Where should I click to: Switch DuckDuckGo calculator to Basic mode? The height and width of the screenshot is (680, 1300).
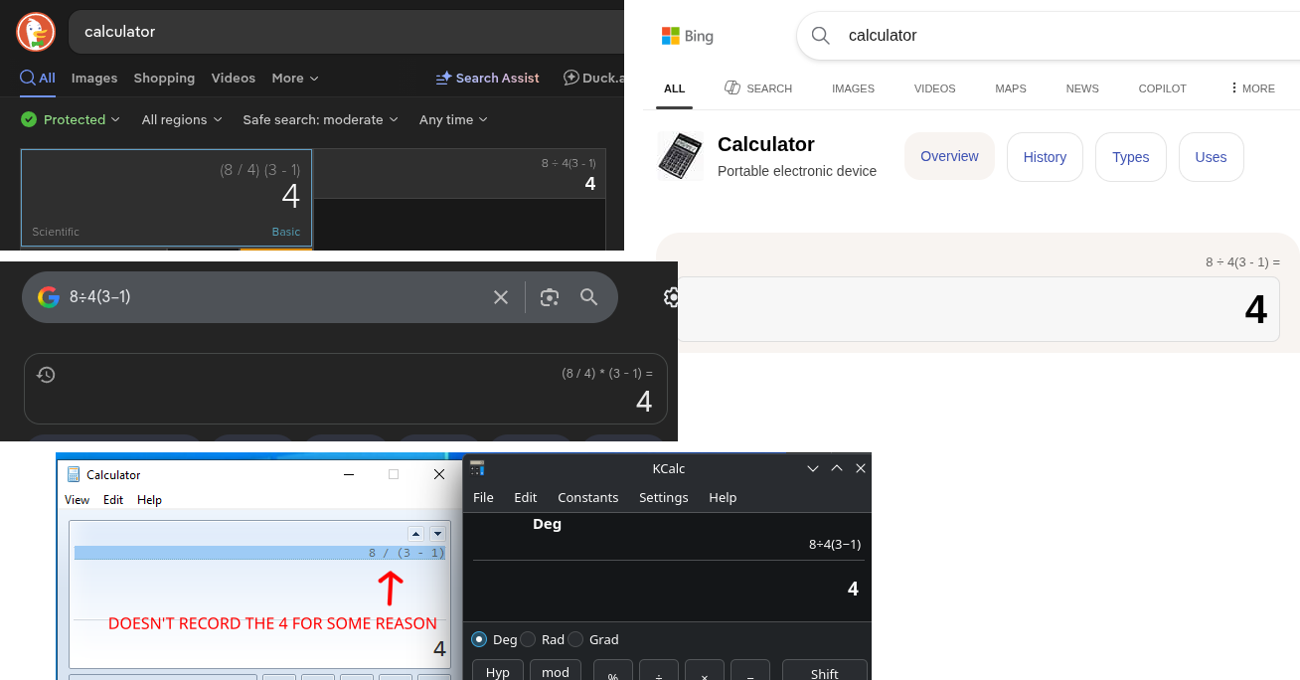click(x=286, y=232)
